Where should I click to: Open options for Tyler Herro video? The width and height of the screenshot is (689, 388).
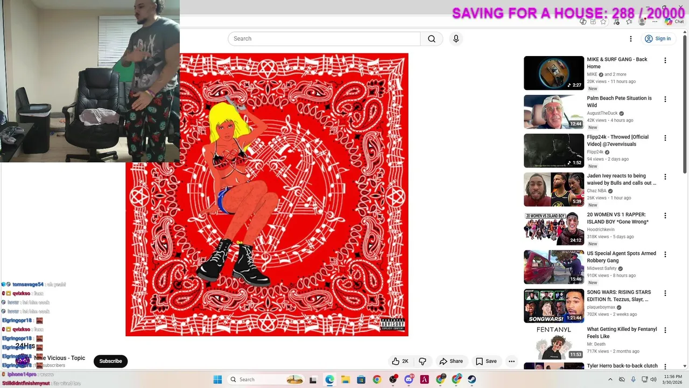(x=665, y=367)
